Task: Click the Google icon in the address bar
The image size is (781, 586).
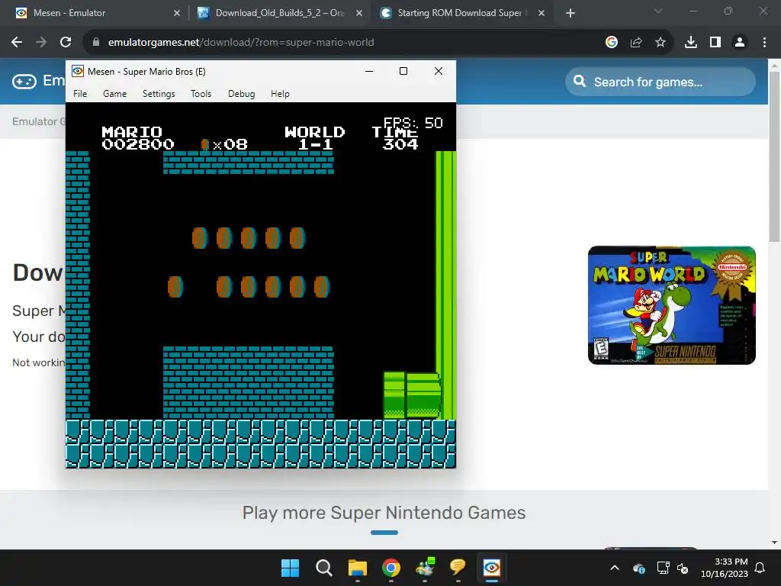Action: point(612,43)
